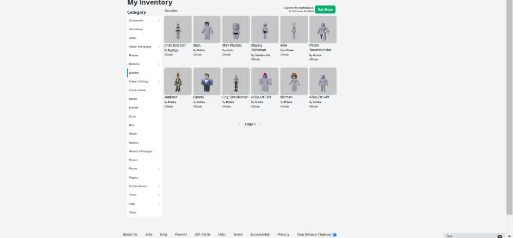Click the Page 1 indicator
Screen dimensions: 513x238
tap(250, 124)
